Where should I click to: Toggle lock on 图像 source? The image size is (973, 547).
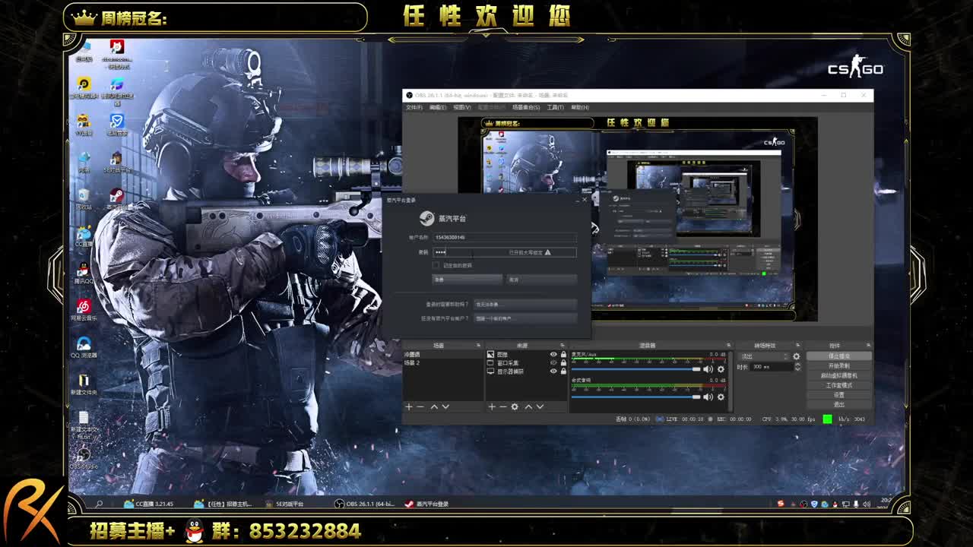pyautogui.click(x=563, y=355)
